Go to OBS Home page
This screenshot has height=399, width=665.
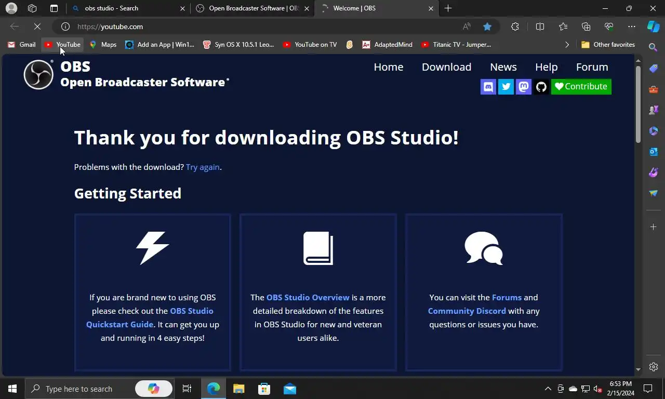pyautogui.click(x=389, y=67)
